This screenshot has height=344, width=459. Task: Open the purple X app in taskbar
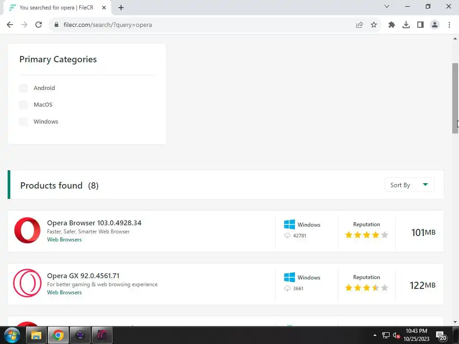point(80,335)
